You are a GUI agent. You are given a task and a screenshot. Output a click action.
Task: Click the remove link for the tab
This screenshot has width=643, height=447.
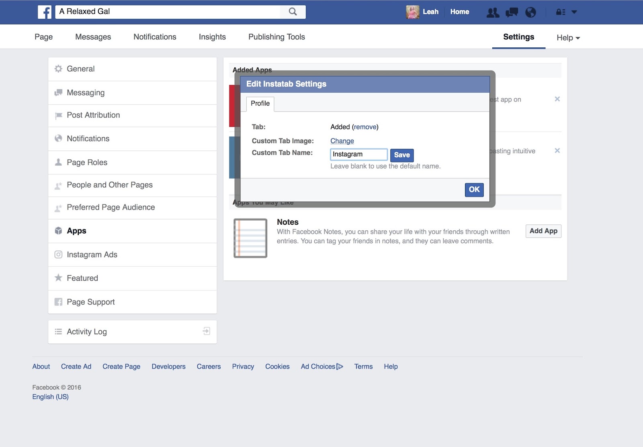(x=365, y=127)
